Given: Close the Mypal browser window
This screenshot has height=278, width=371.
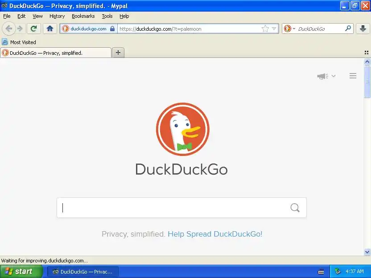Looking at the screenshot, I should (365, 5).
